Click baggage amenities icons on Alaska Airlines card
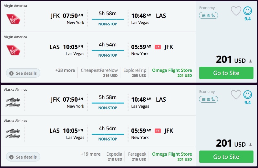The height and width of the screenshot is (168, 258). pos(209,99)
